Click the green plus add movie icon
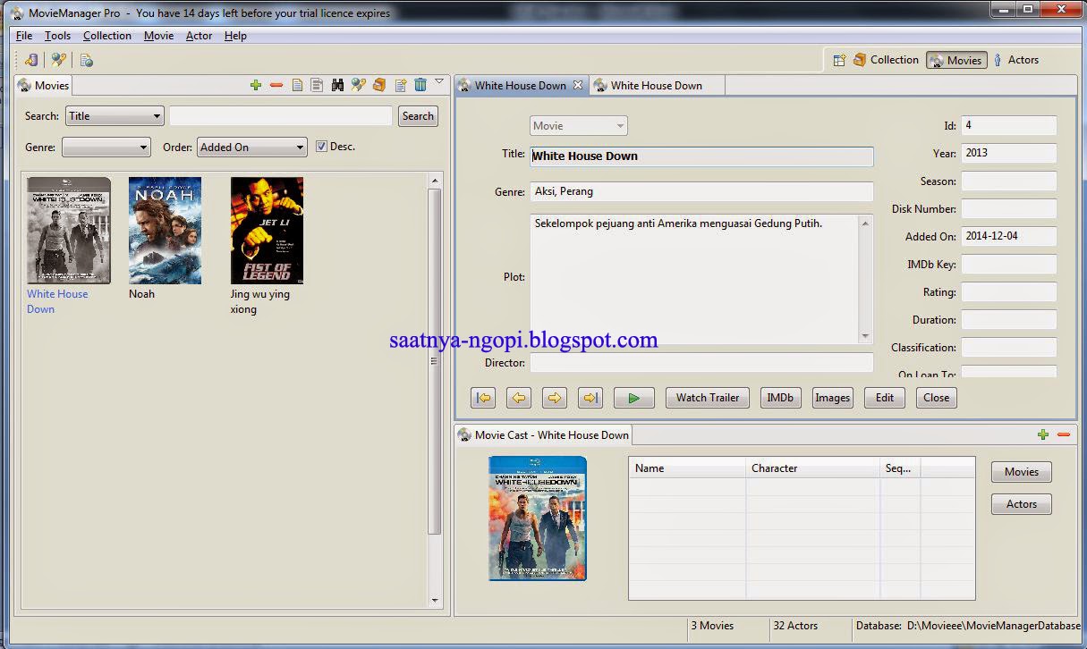Viewport: 1087px width, 649px height. pyautogui.click(x=256, y=85)
